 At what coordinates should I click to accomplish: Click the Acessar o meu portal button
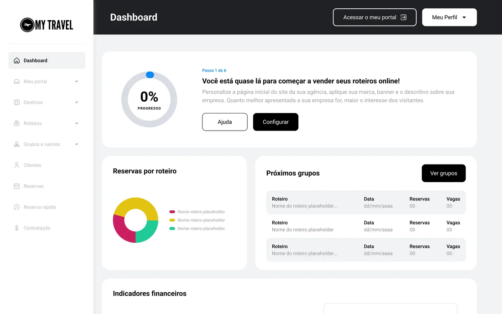tap(375, 17)
